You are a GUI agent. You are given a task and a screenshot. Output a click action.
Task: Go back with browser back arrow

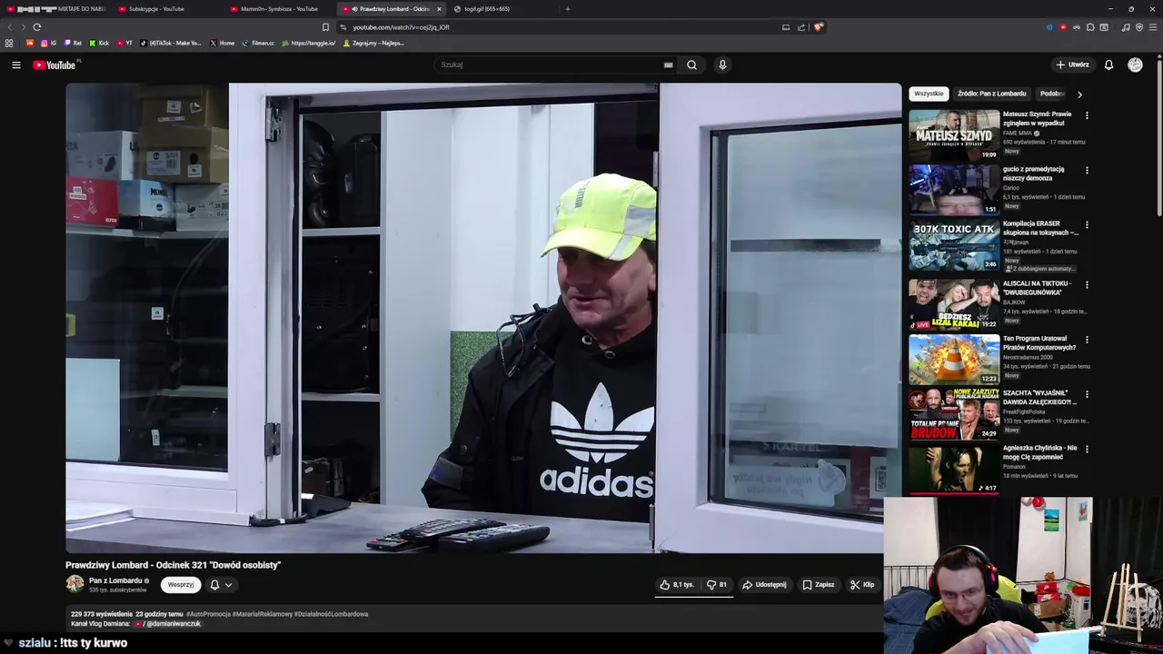point(9,27)
